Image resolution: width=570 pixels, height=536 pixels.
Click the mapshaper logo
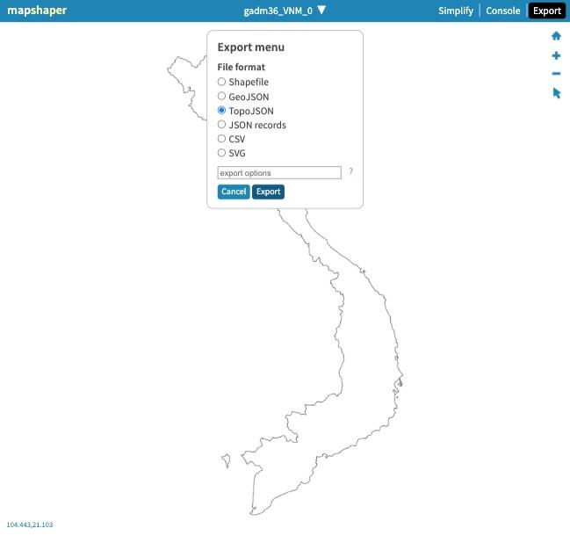click(x=37, y=11)
